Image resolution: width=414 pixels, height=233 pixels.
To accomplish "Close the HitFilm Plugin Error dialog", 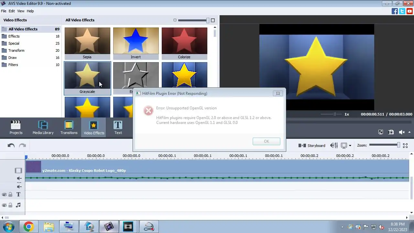I will point(278,93).
